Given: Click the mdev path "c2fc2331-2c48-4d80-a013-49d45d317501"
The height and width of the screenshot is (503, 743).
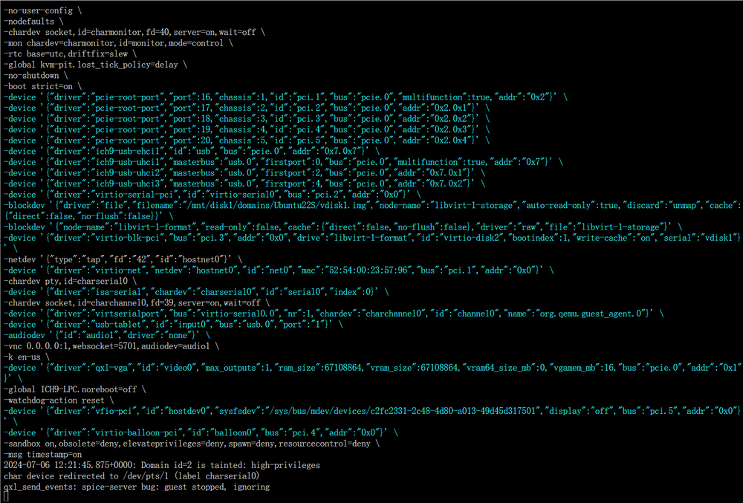Looking at the screenshot, I should [452, 411].
